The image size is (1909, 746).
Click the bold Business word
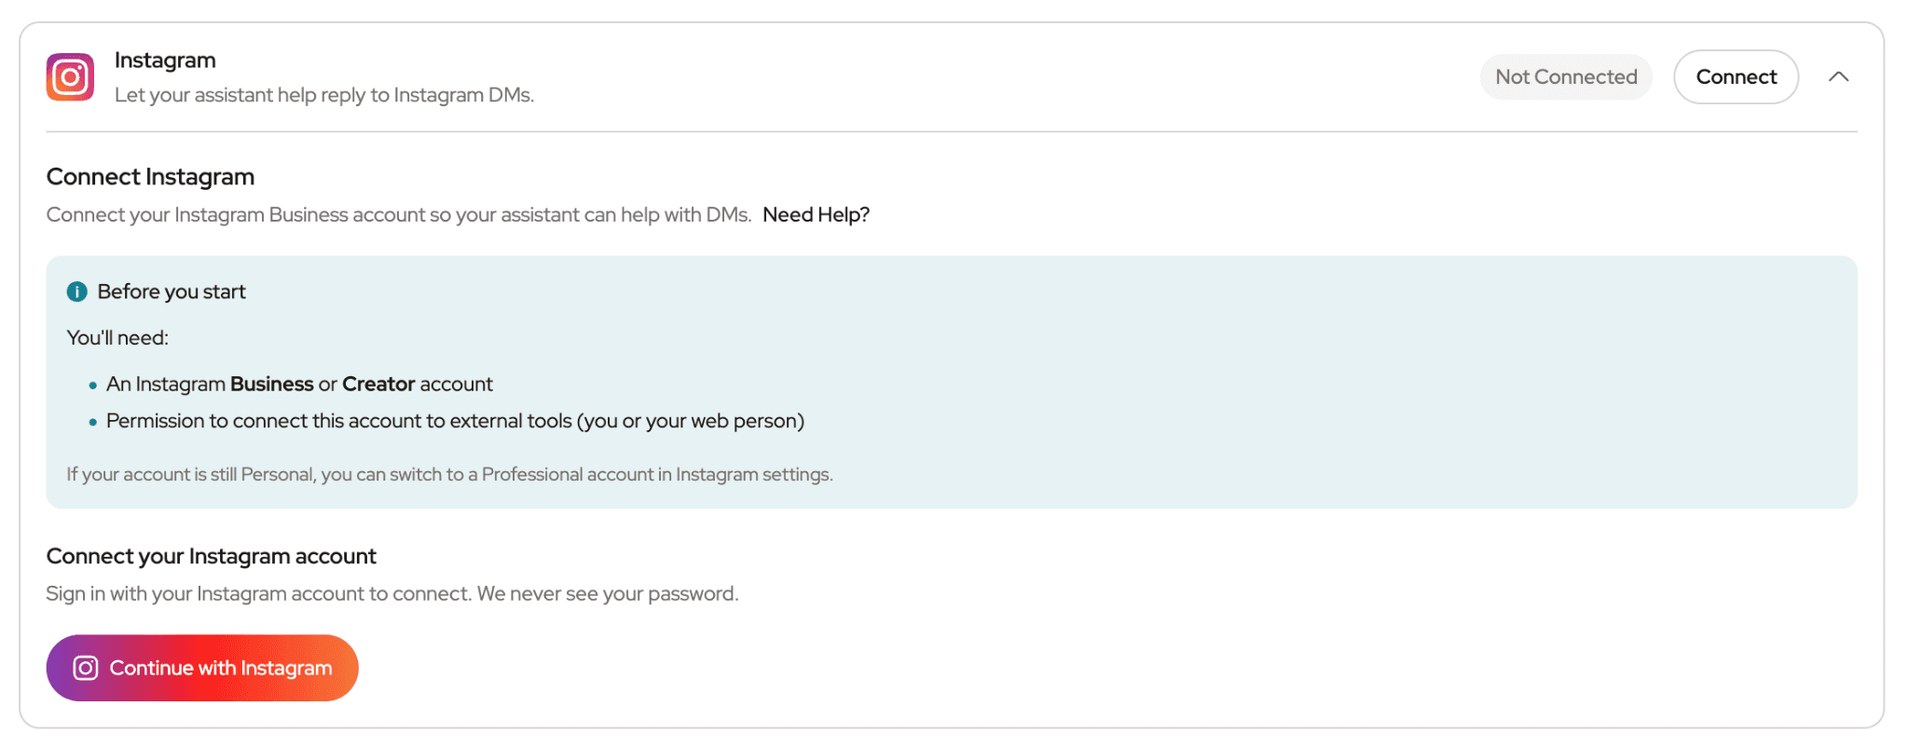coord(271,384)
